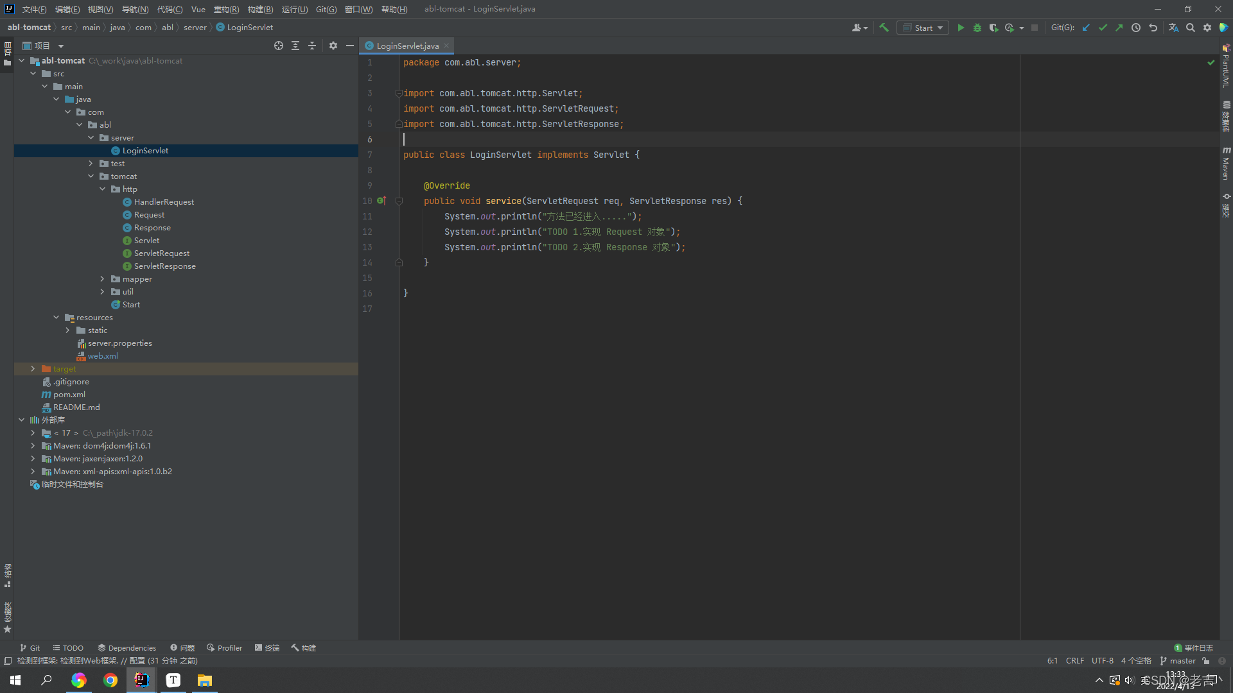This screenshot has height=693, width=1233.
Task: Click the Git update project arrow
Action: tap(1086, 28)
